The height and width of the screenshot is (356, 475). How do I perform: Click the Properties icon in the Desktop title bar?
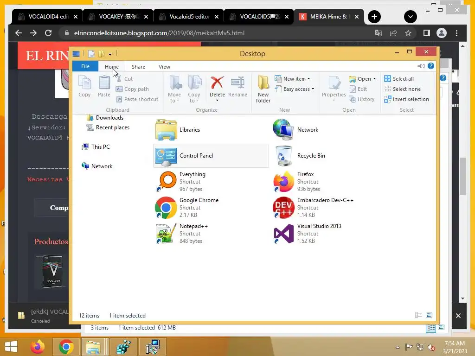[x=91, y=54]
